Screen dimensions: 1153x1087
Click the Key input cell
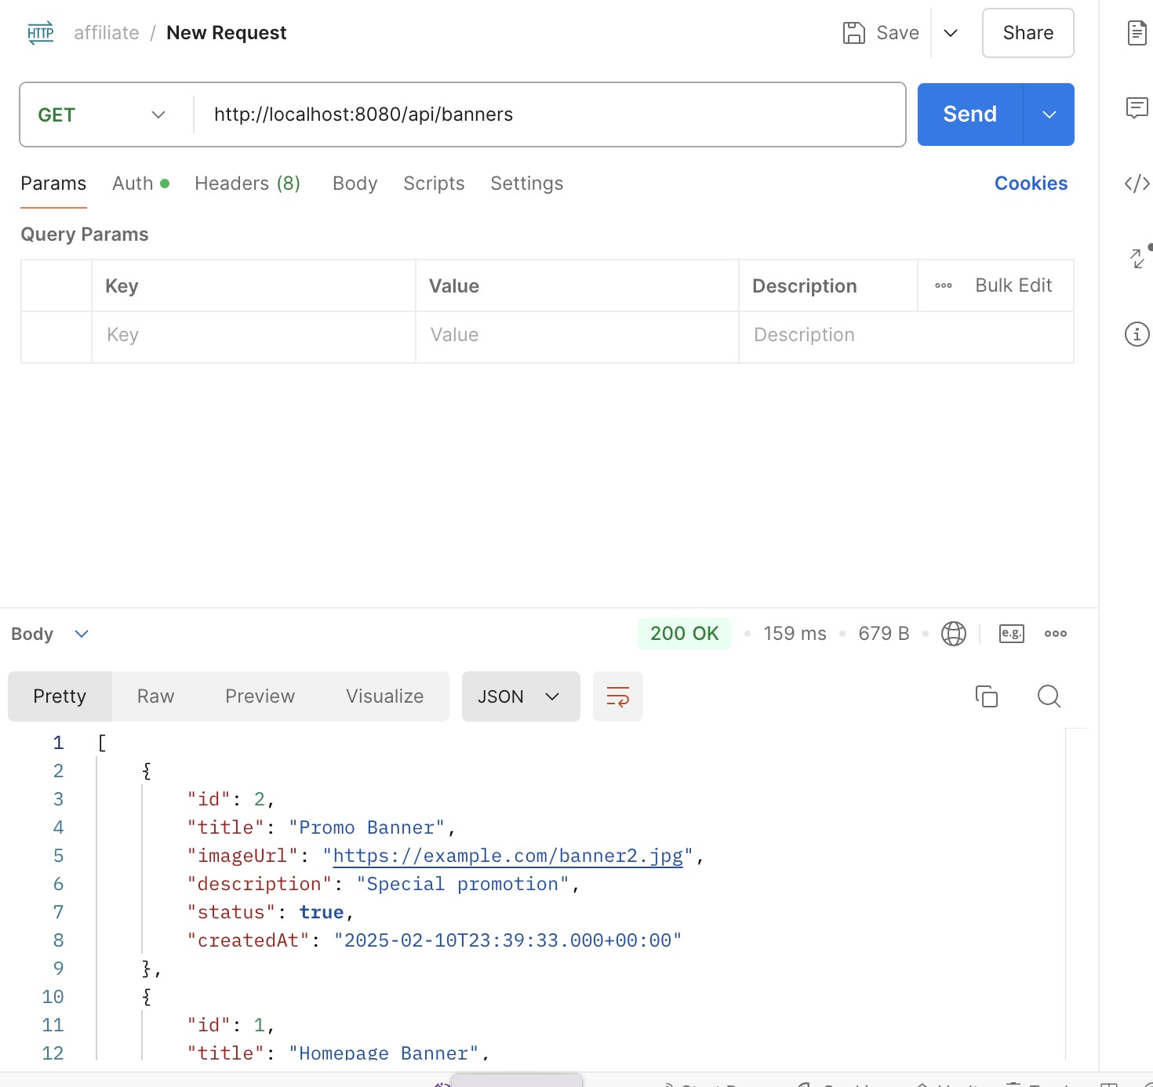tap(253, 336)
